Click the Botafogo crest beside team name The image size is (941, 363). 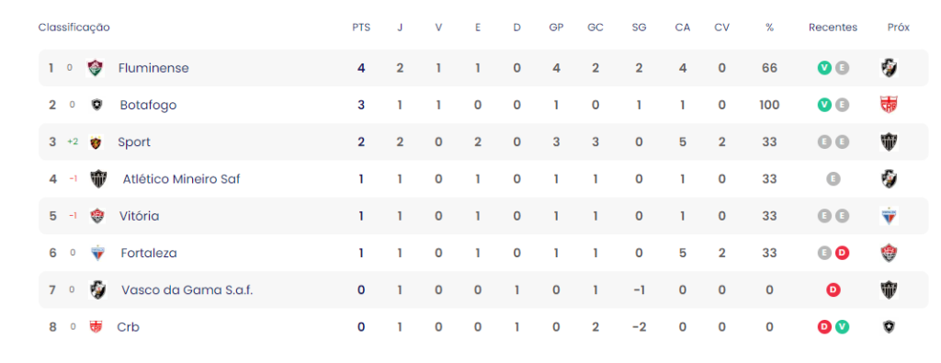point(96,105)
